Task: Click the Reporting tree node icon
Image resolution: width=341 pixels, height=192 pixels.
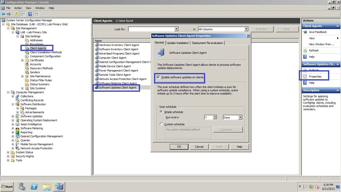Action: 17,132
